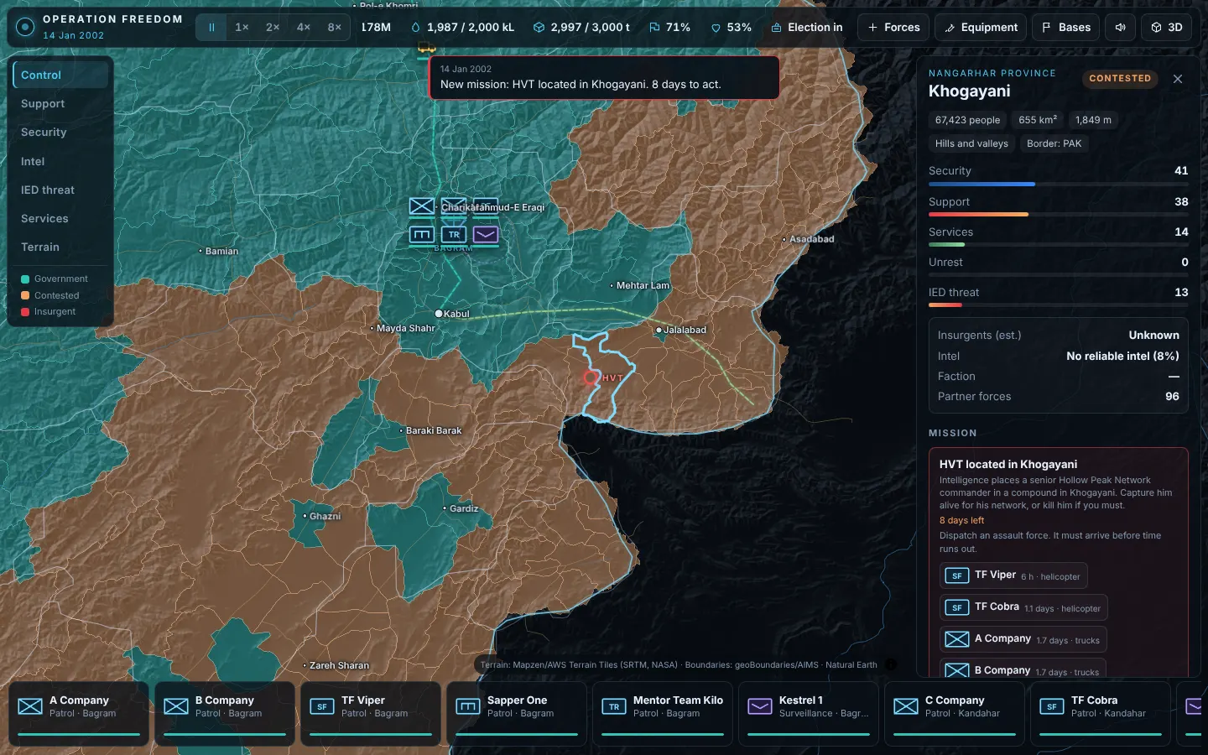
Task: Click the fuel stock indicator icon
Action: 415,28
